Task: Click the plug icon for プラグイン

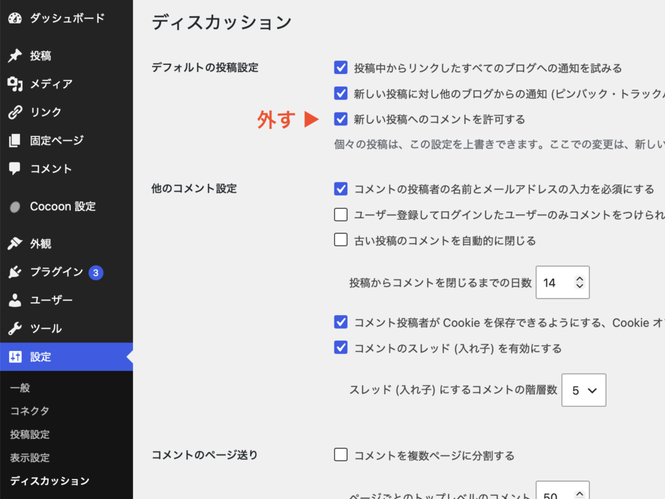Action: [x=15, y=272]
